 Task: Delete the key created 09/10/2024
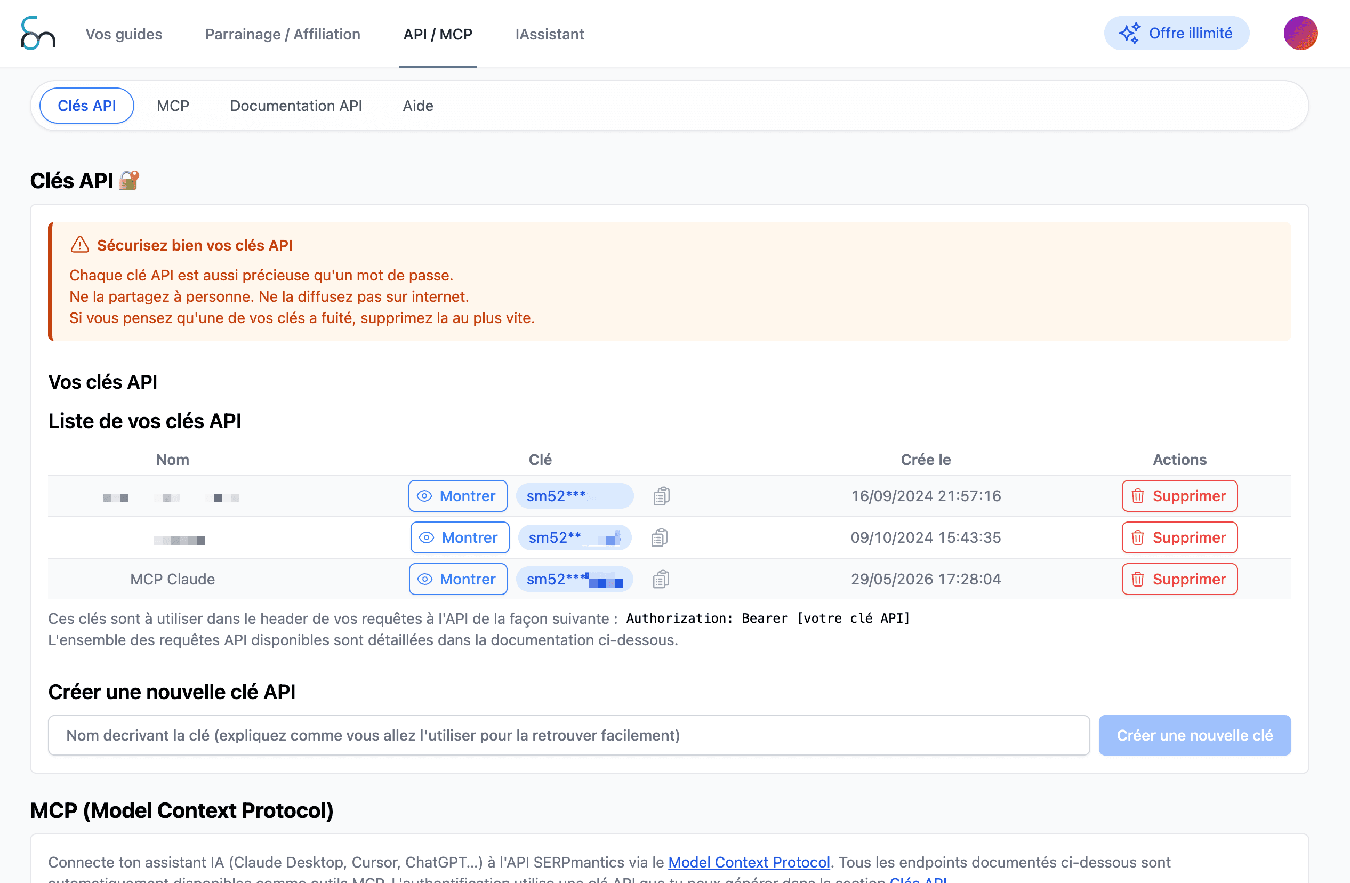1179,537
